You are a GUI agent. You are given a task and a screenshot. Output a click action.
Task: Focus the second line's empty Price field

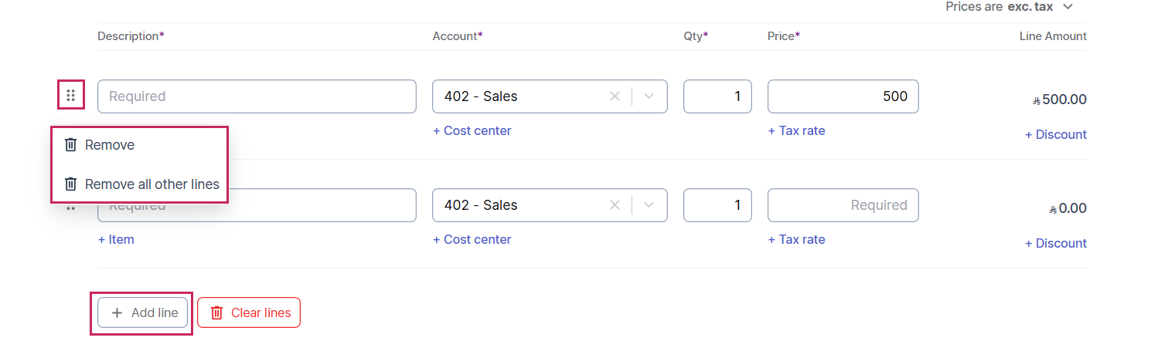coord(843,205)
